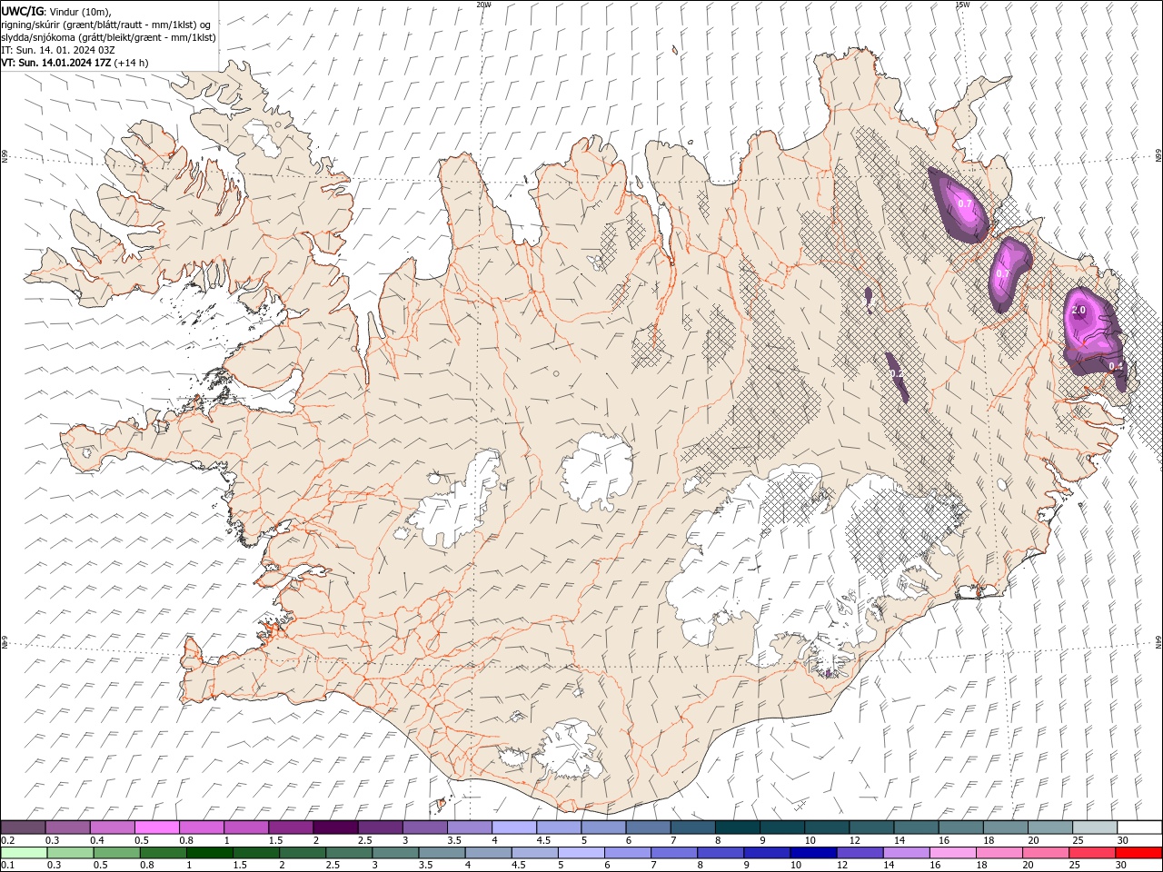This screenshot has width=1163, height=872.
Task: Click the deep blue 10 rain legend swatch
Action: [812, 853]
